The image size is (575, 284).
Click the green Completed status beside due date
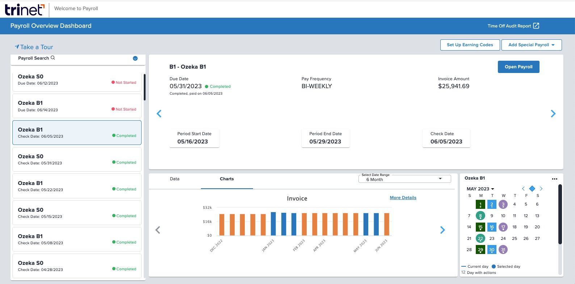pos(218,87)
